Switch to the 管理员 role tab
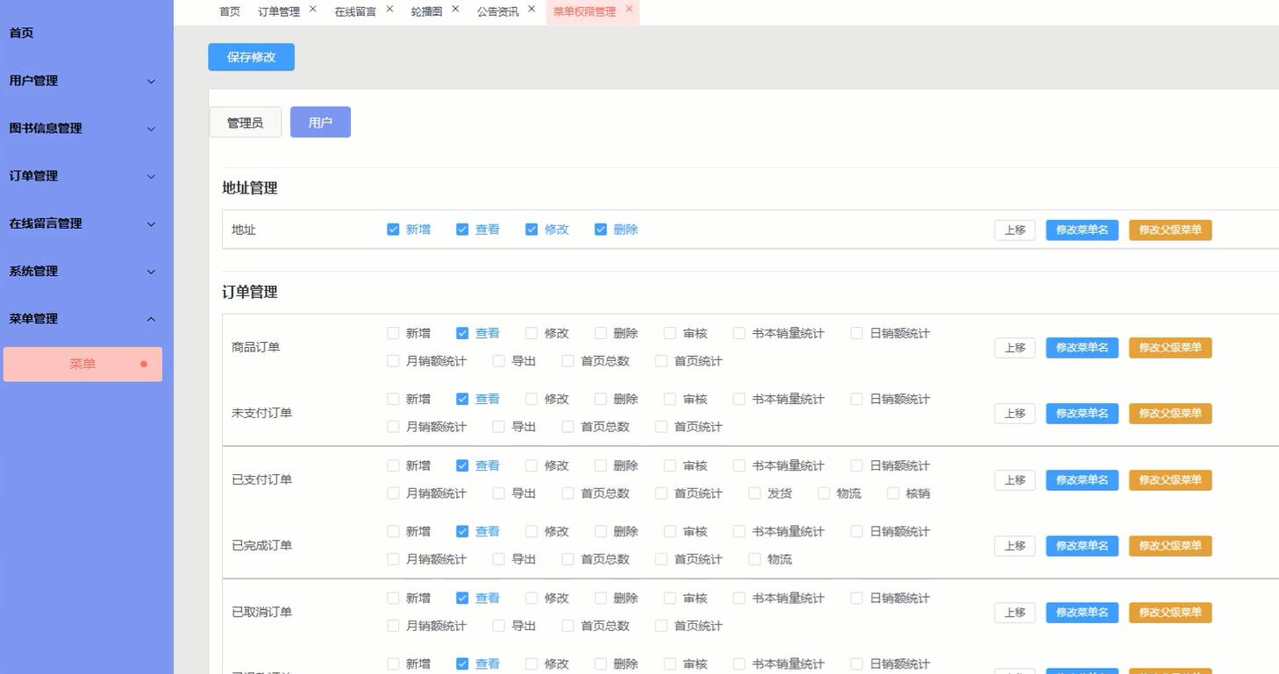The width and height of the screenshot is (1279, 674). pyautogui.click(x=245, y=122)
